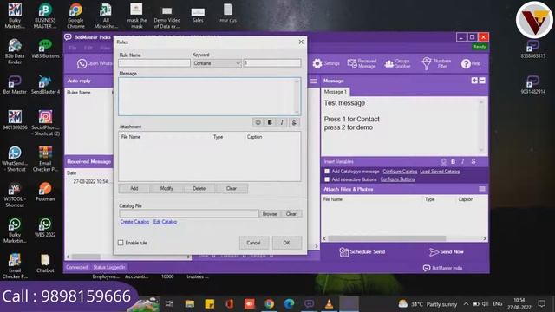This screenshot has width=555, height=312.
Task: Click BotMaster India footer link
Action: pyautogui.click(x=442, y=268)
